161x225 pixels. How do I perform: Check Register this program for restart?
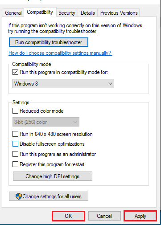tap(15, 164)
